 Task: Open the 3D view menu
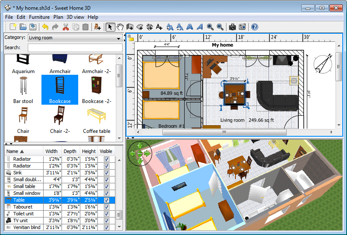click(75, 17)
